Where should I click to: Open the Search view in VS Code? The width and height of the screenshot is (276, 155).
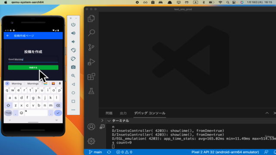click(91, 33)
